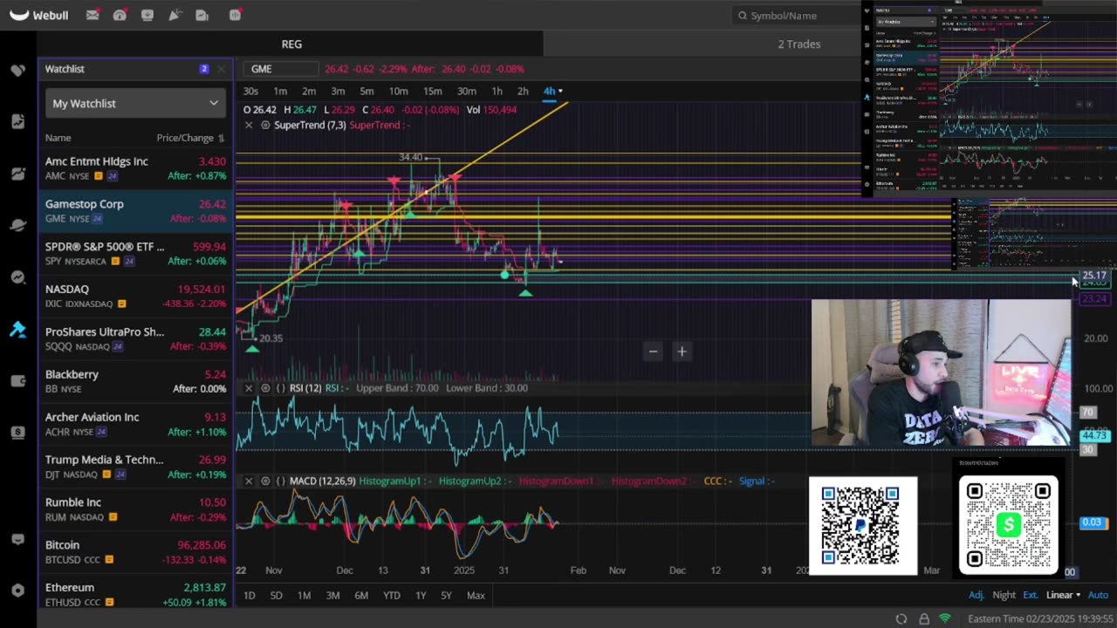Image resolution: width=1117 pixels, height=628 pixels.
Task: Click the refresh icon in status bar
Action: point(901,618)
